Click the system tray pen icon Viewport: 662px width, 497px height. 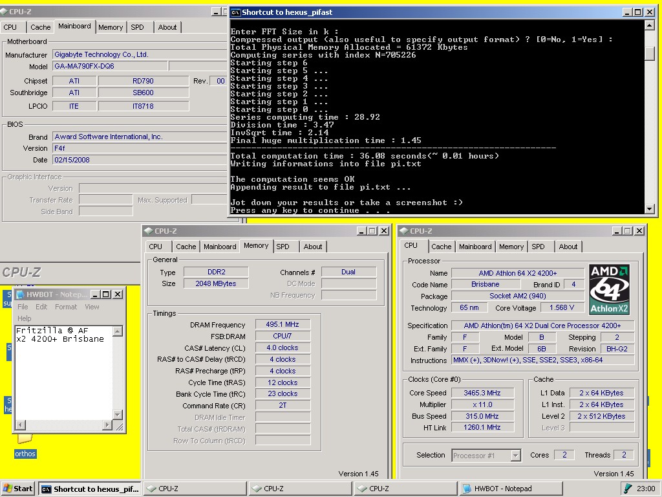click(628, 489)
